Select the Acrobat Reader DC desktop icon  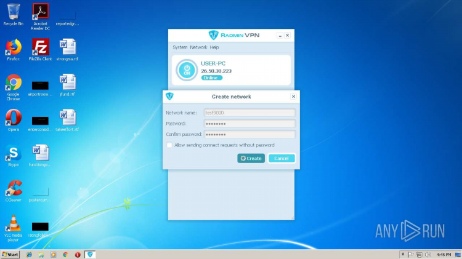point(41,17)
